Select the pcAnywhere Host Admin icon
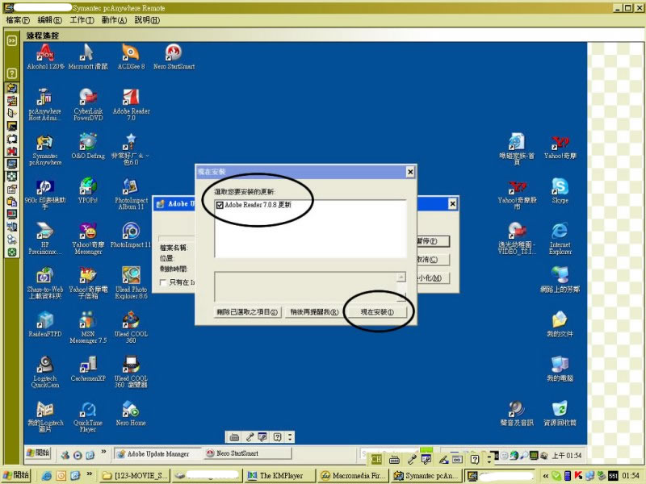The image size is (646, 484). (45, 105)
